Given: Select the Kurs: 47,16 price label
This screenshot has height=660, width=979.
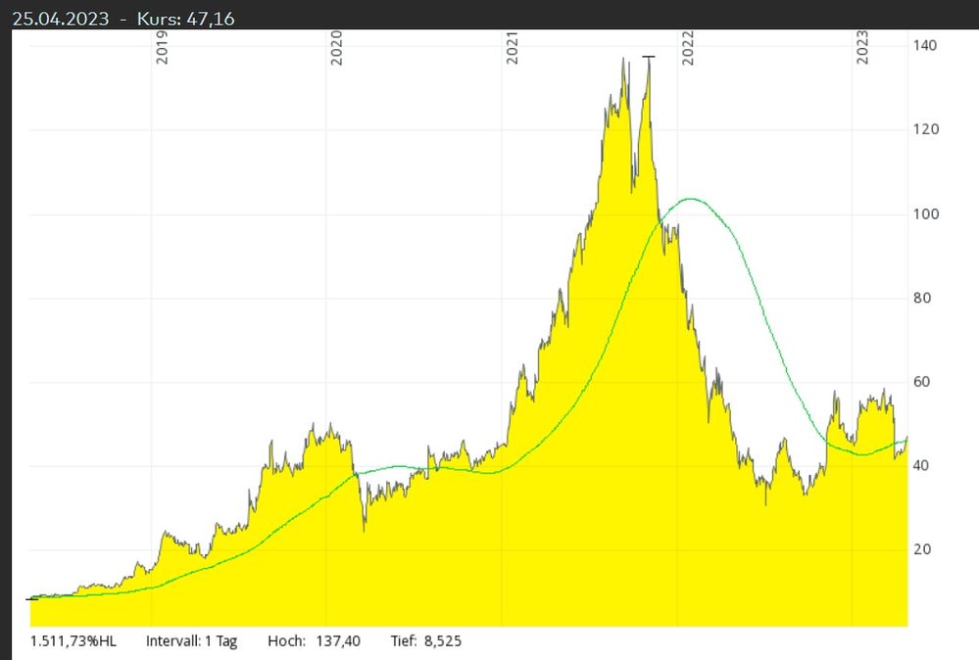Looking at the screenshot, I should click(185, 19).
